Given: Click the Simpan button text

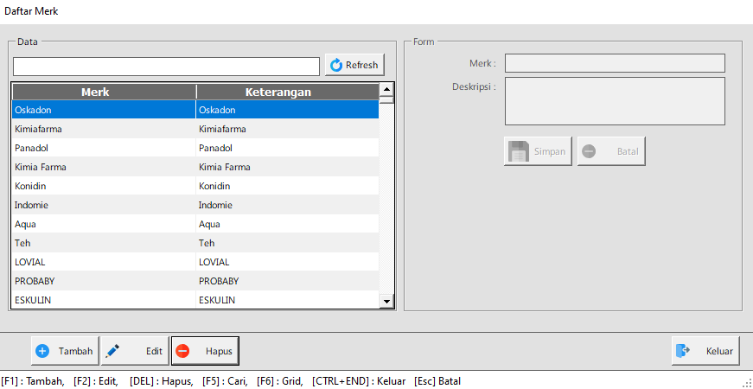Looking at the screenshot, I should (550, 151).
